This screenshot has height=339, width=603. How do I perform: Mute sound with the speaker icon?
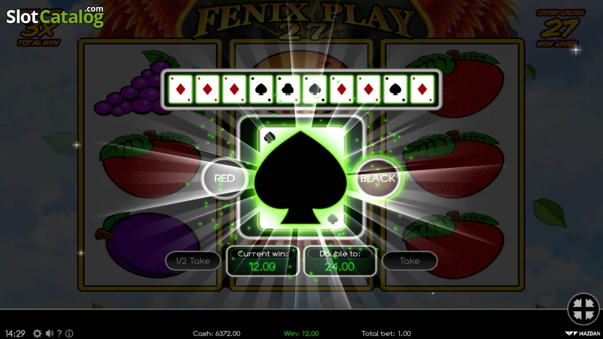click(x=50, y=333)
